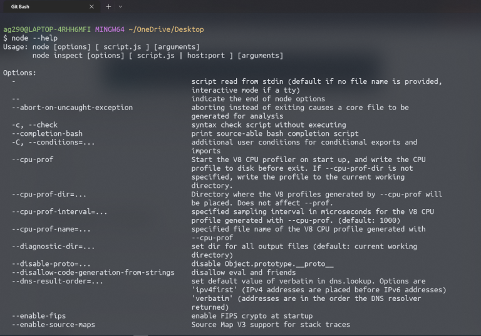Expand the new tab profile dropdown arrow
481x336 pixels.
(x=120, y=6)
